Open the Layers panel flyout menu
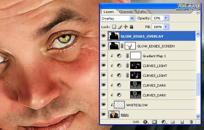Screen dimensions: 204x130 point(198,13)
